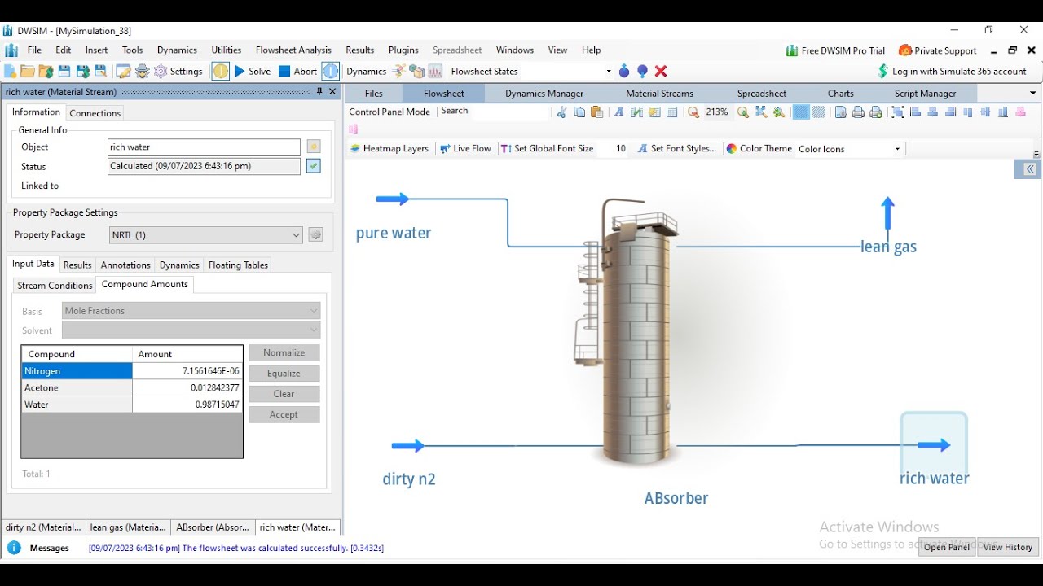Click the Normalize button

(x=284, y=353)
